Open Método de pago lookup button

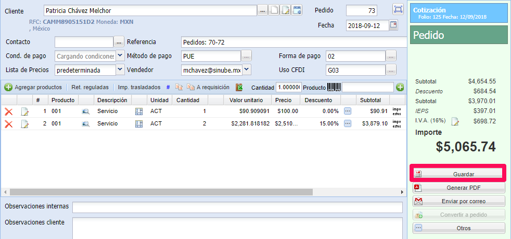(x=246, y=56)
